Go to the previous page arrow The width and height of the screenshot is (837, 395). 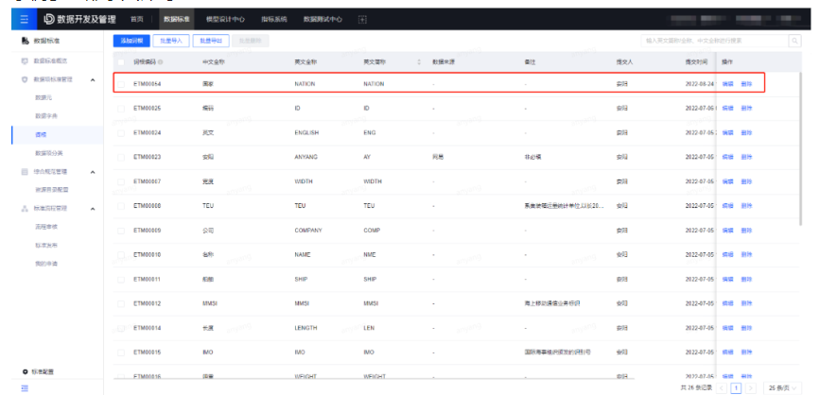coord(722,388)
